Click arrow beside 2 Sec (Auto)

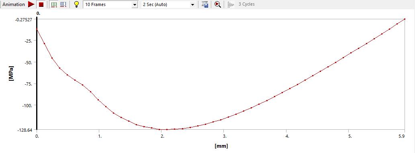point(193,5)
